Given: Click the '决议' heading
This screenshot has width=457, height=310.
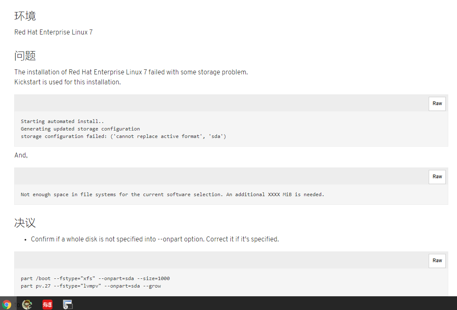Looking at the screenshot, I should click(25, 223).
